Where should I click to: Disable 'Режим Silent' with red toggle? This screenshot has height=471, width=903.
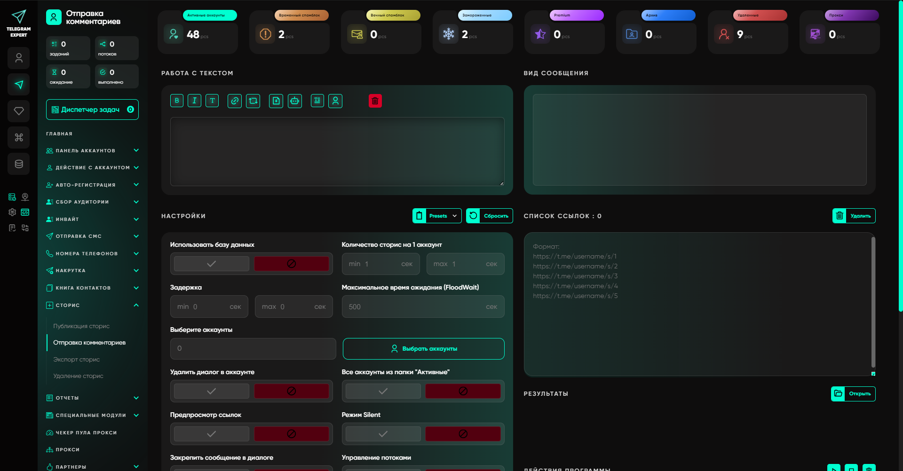pyautogui.click(x=463, y=434)
